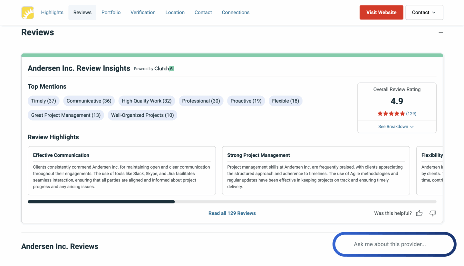This screenshot has width=464, height=266.
Task: Select the Proactive (19) chip
Action: coord(246,101)
